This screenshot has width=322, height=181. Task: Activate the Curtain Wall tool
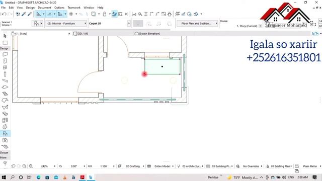[5, 120]
